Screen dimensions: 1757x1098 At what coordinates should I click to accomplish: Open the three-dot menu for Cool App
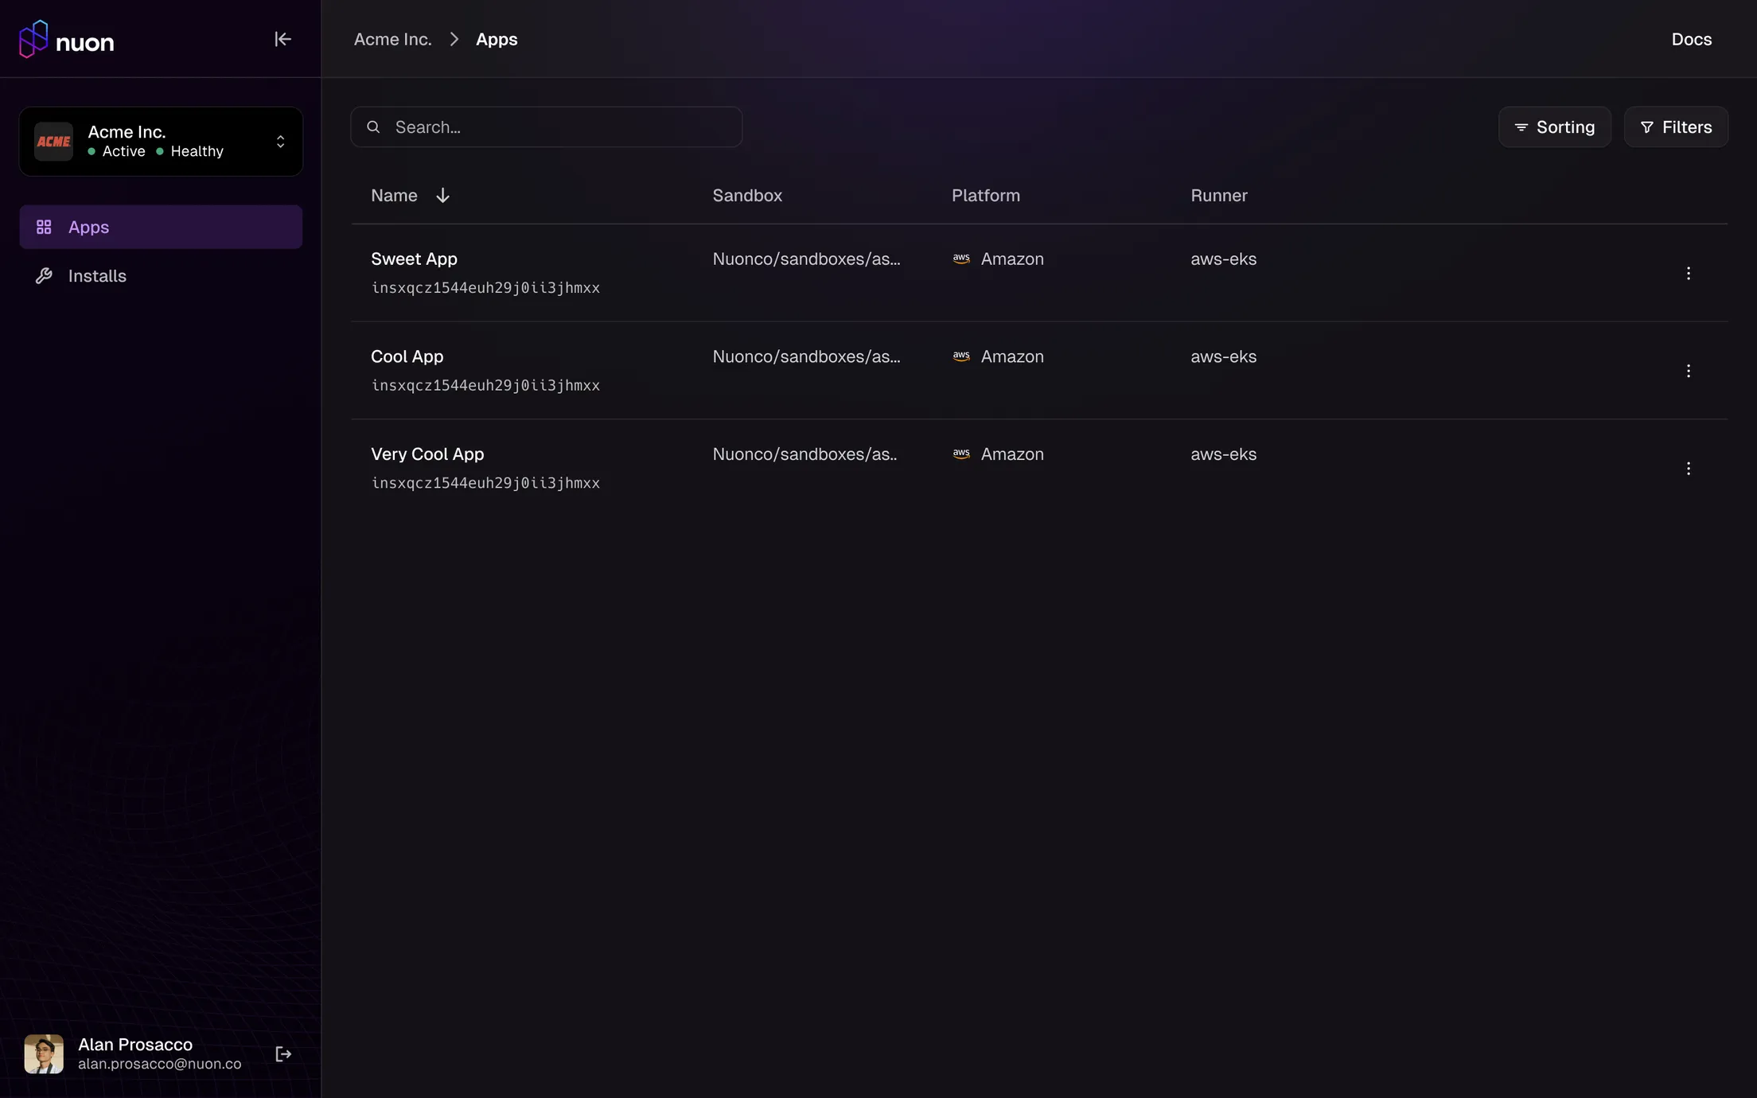(1689, 369)
